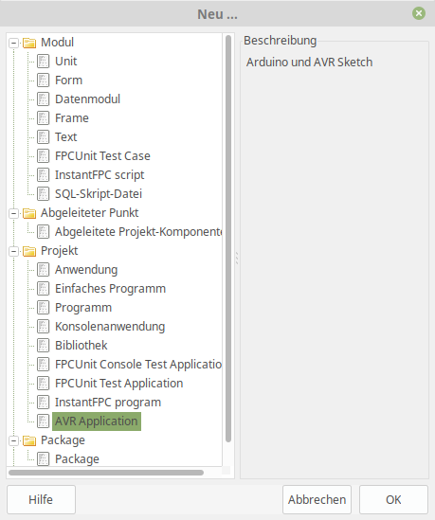The image size is (435, 520).
Task: Select Einfaches Programm in the list
Action: point(110,289)
